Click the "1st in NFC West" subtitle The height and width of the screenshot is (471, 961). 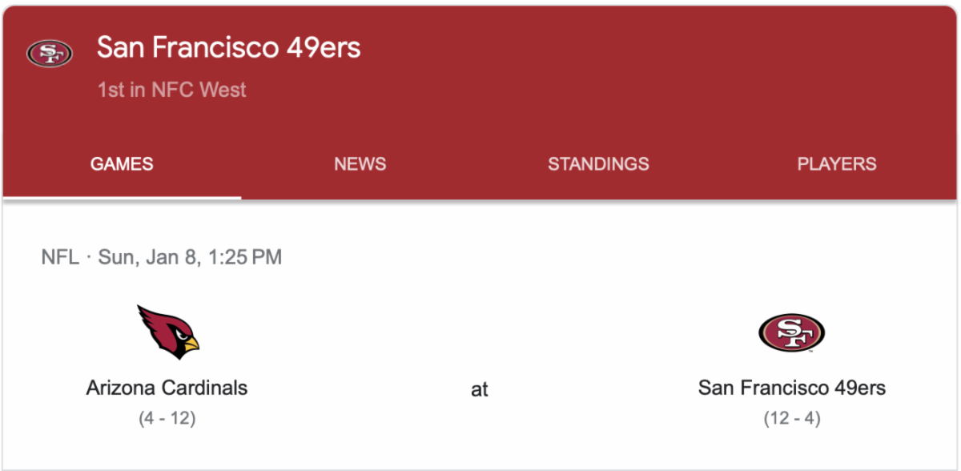171,90
